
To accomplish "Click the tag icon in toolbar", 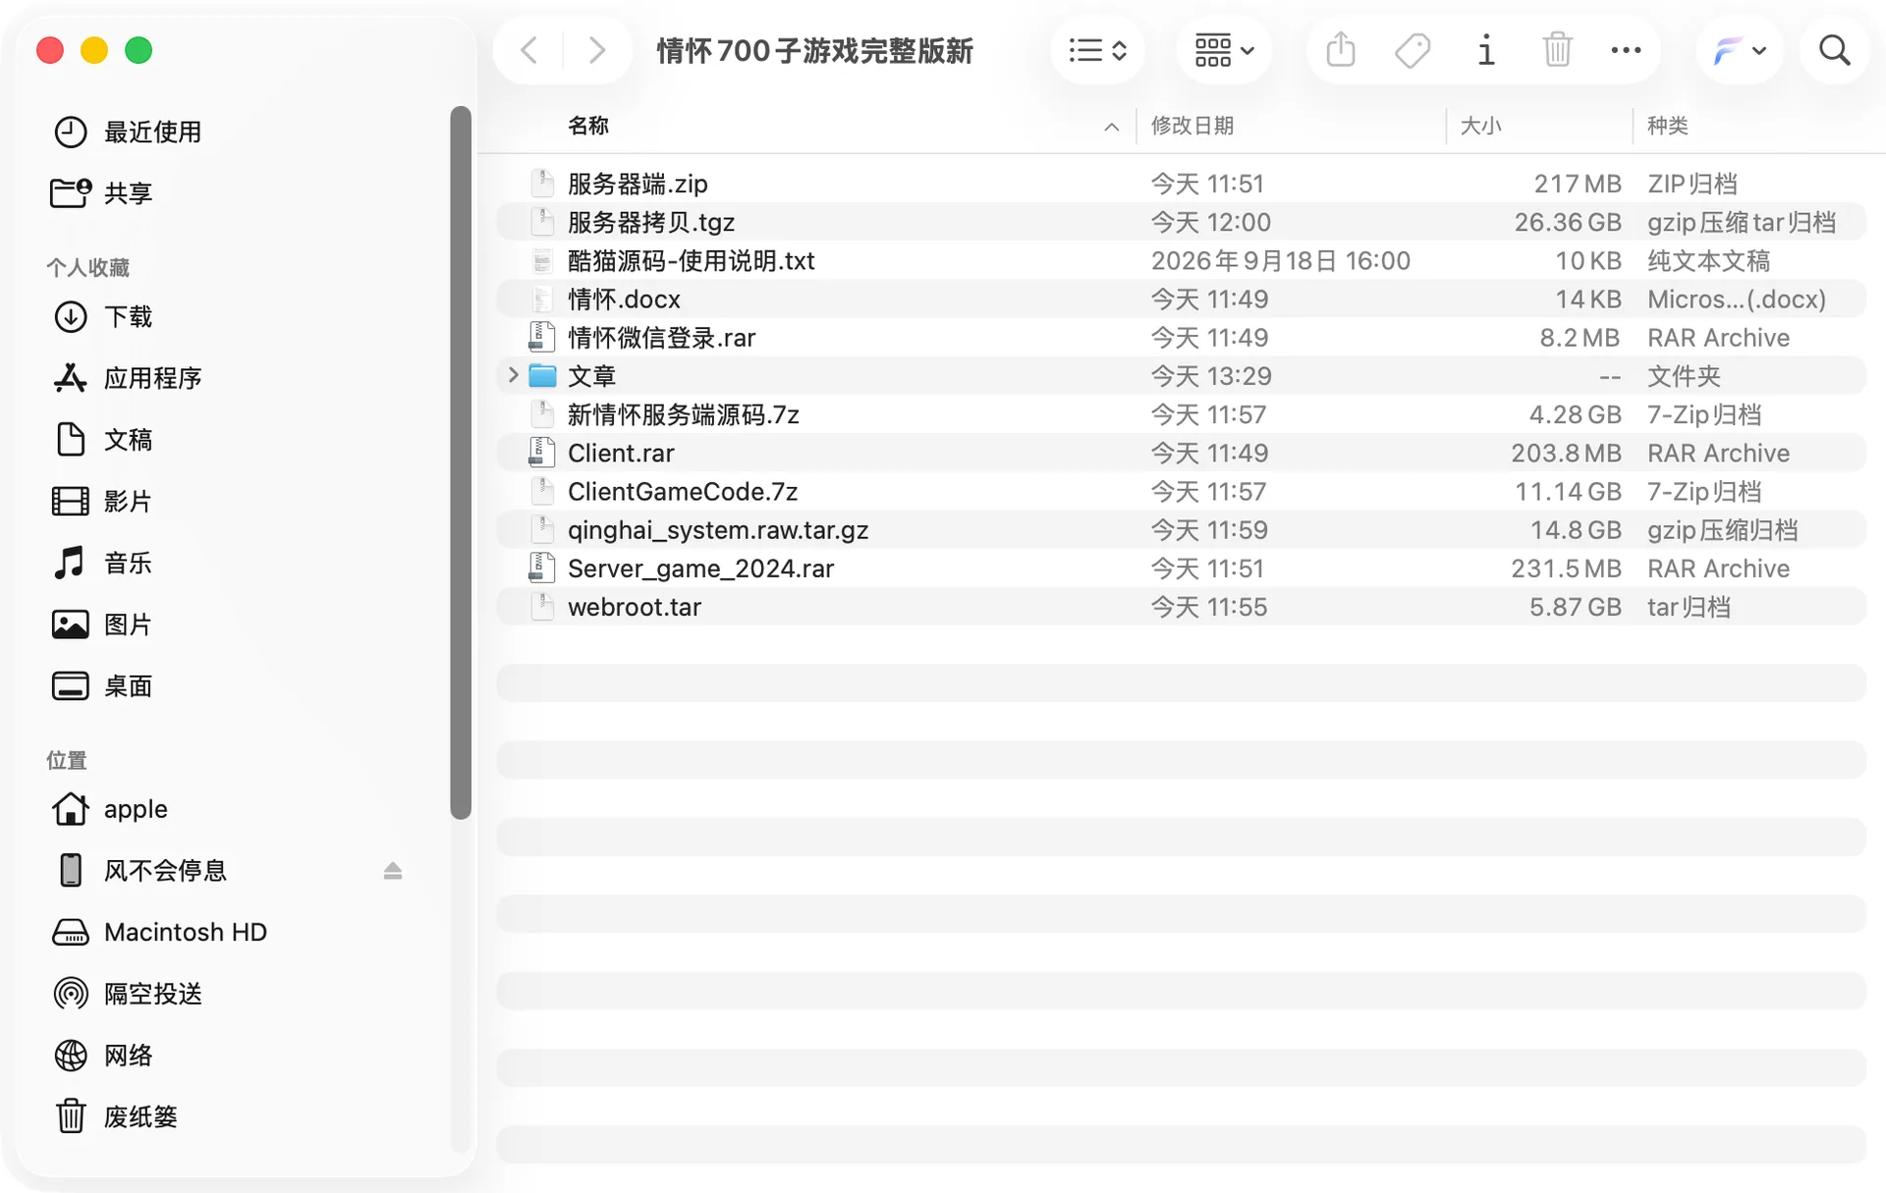I will pos(1413,50).
